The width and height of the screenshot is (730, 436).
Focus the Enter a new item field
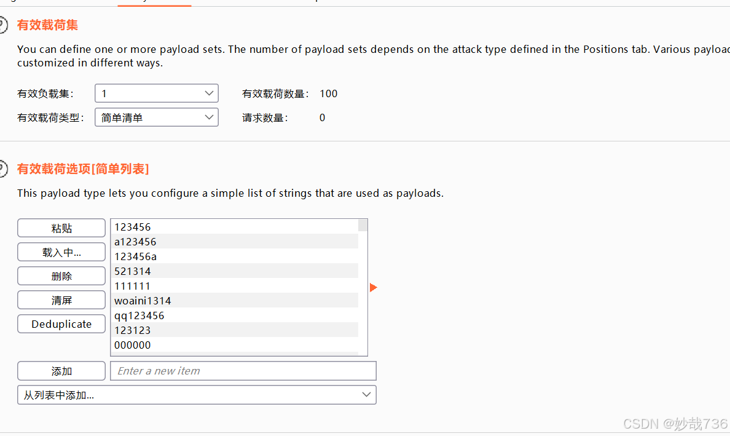243,371
